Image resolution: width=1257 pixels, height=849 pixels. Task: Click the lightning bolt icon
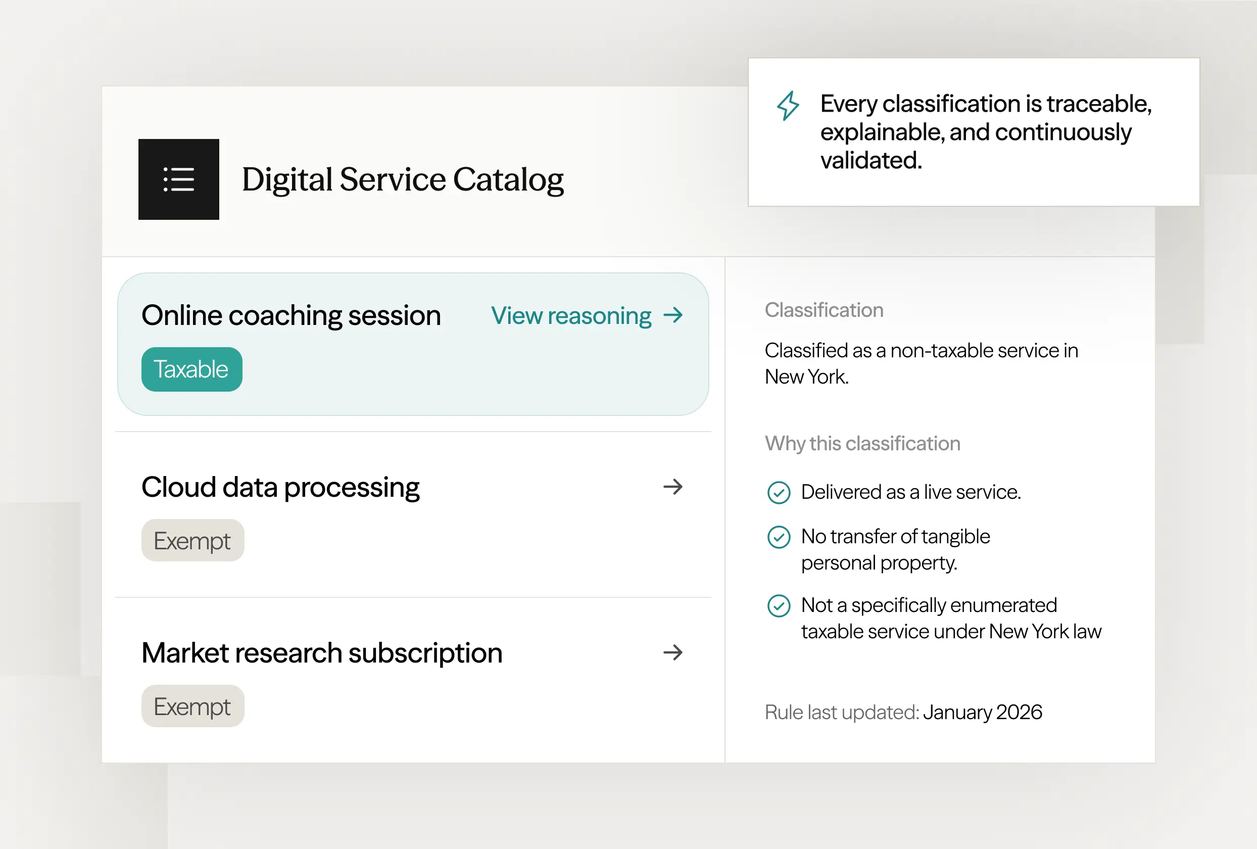click(788, 106)
